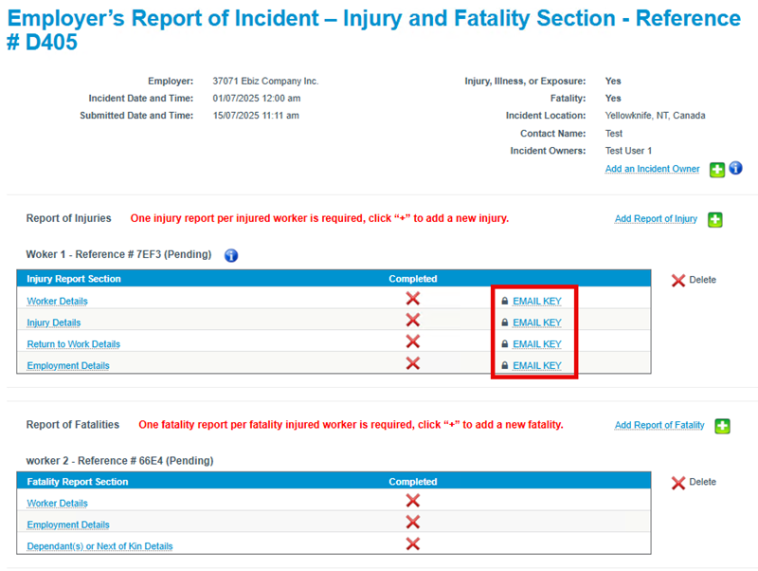Open the Add Report of Fatality link
The image size is (758, 571).
659,425
